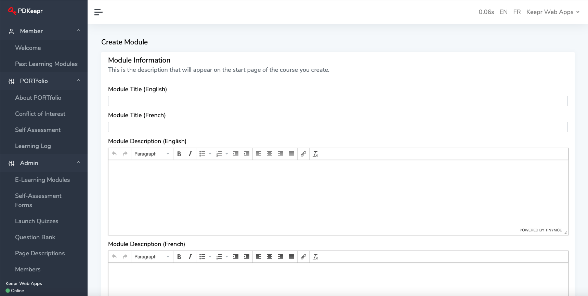Click redo in French description toolbar
This screenshot has width=588, height=296.
tap(125, 257)
